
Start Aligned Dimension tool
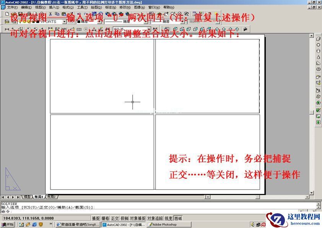click(x=13, y=29)
